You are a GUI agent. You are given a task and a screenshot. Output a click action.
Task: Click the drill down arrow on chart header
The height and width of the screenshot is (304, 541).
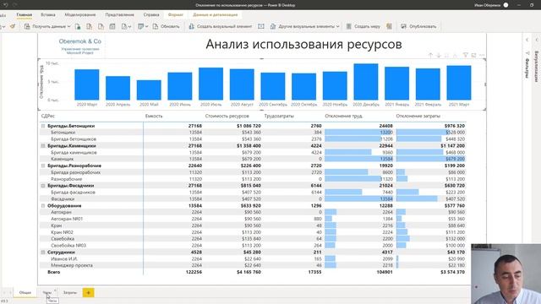439,55
